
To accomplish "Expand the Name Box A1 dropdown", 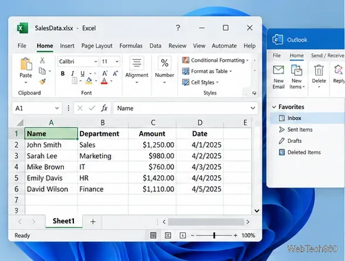I will (57, 108).
